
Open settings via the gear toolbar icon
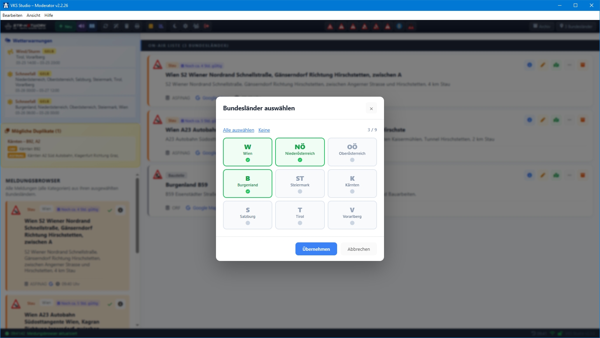click(x=185, y=26)
